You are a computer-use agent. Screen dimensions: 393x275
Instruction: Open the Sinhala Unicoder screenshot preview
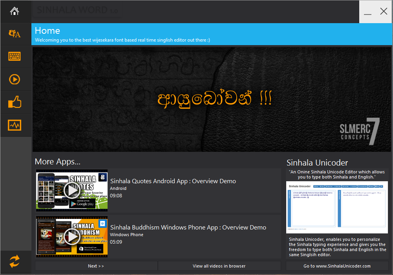pyautogui.click(x=337, y=208)
